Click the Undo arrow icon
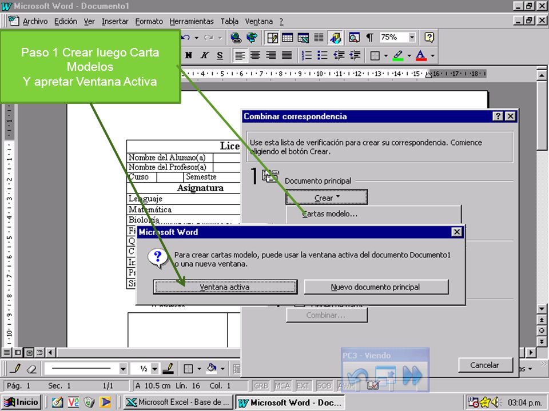The width and height of the screenshot is (549, 411). (186, 38)
